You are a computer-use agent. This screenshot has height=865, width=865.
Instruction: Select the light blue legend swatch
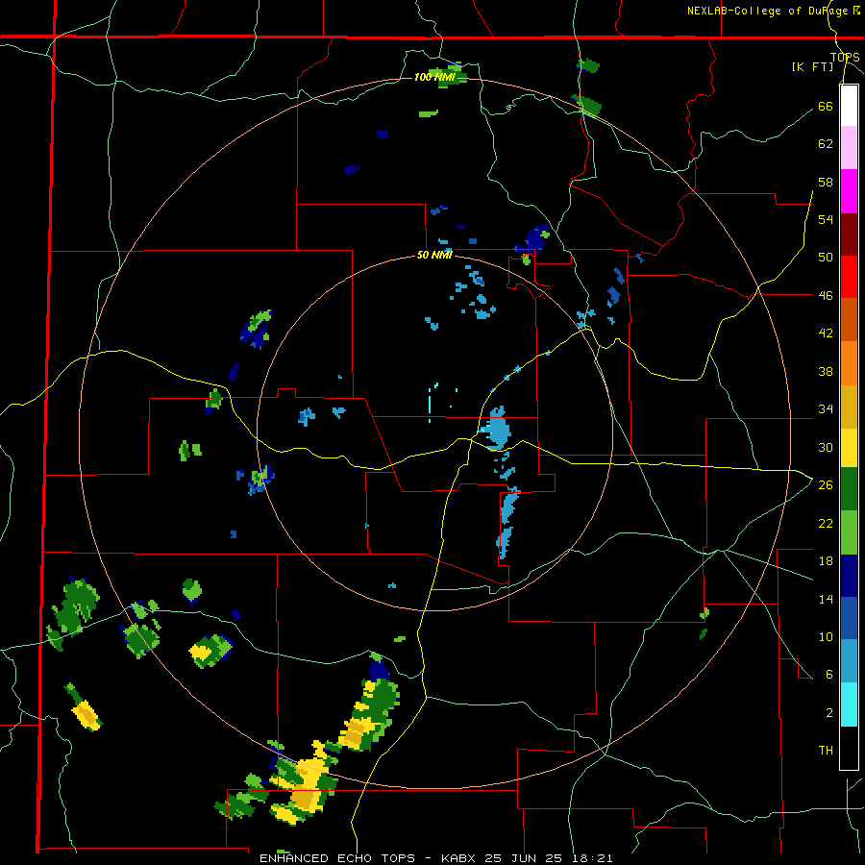click(849, 661)
